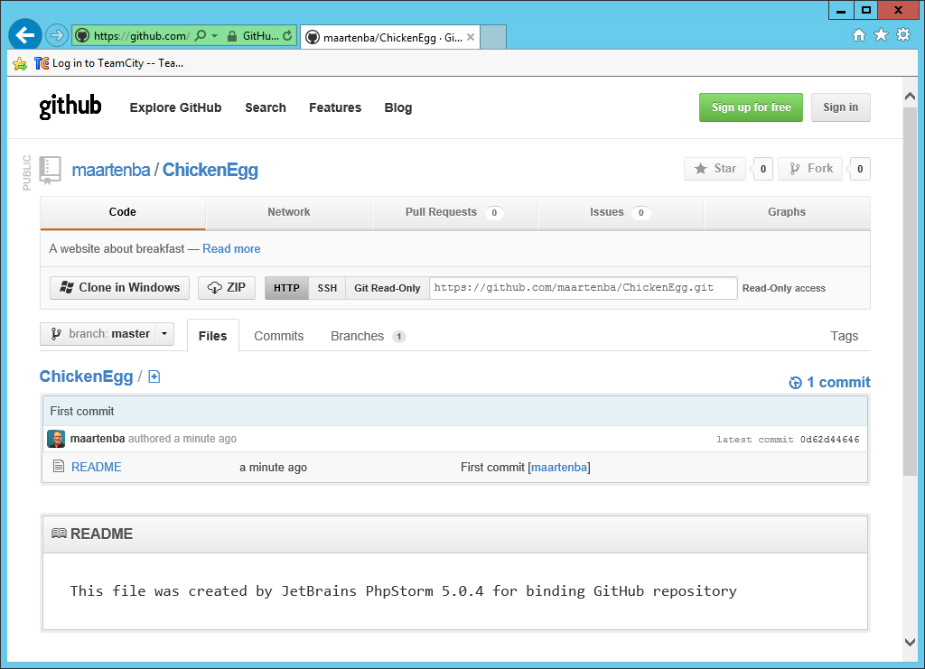Open the branch: master dropdown
The width and height of the screenshot is (925, 669).
click(x=107, y=334)
